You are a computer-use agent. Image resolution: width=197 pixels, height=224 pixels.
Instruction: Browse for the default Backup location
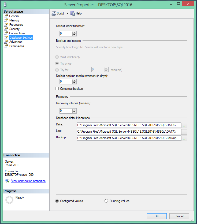[184, 138]
